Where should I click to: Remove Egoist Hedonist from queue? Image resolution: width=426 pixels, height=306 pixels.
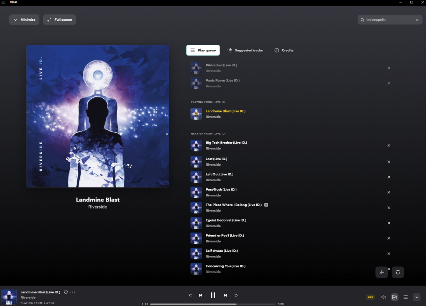[x=389, y=223]
